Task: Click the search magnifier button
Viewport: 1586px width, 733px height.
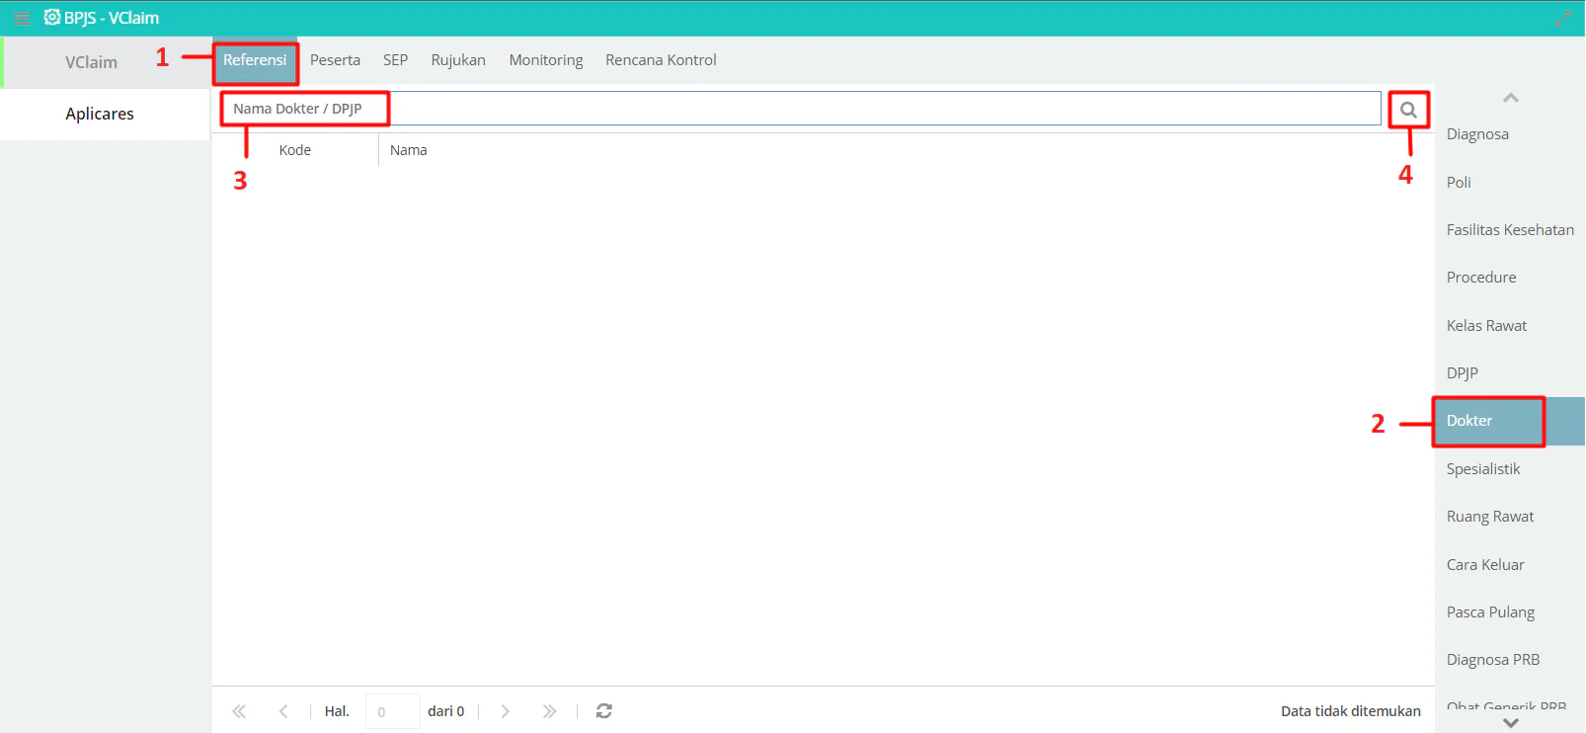Action: pyautogui.click(x=1408, y=110)
